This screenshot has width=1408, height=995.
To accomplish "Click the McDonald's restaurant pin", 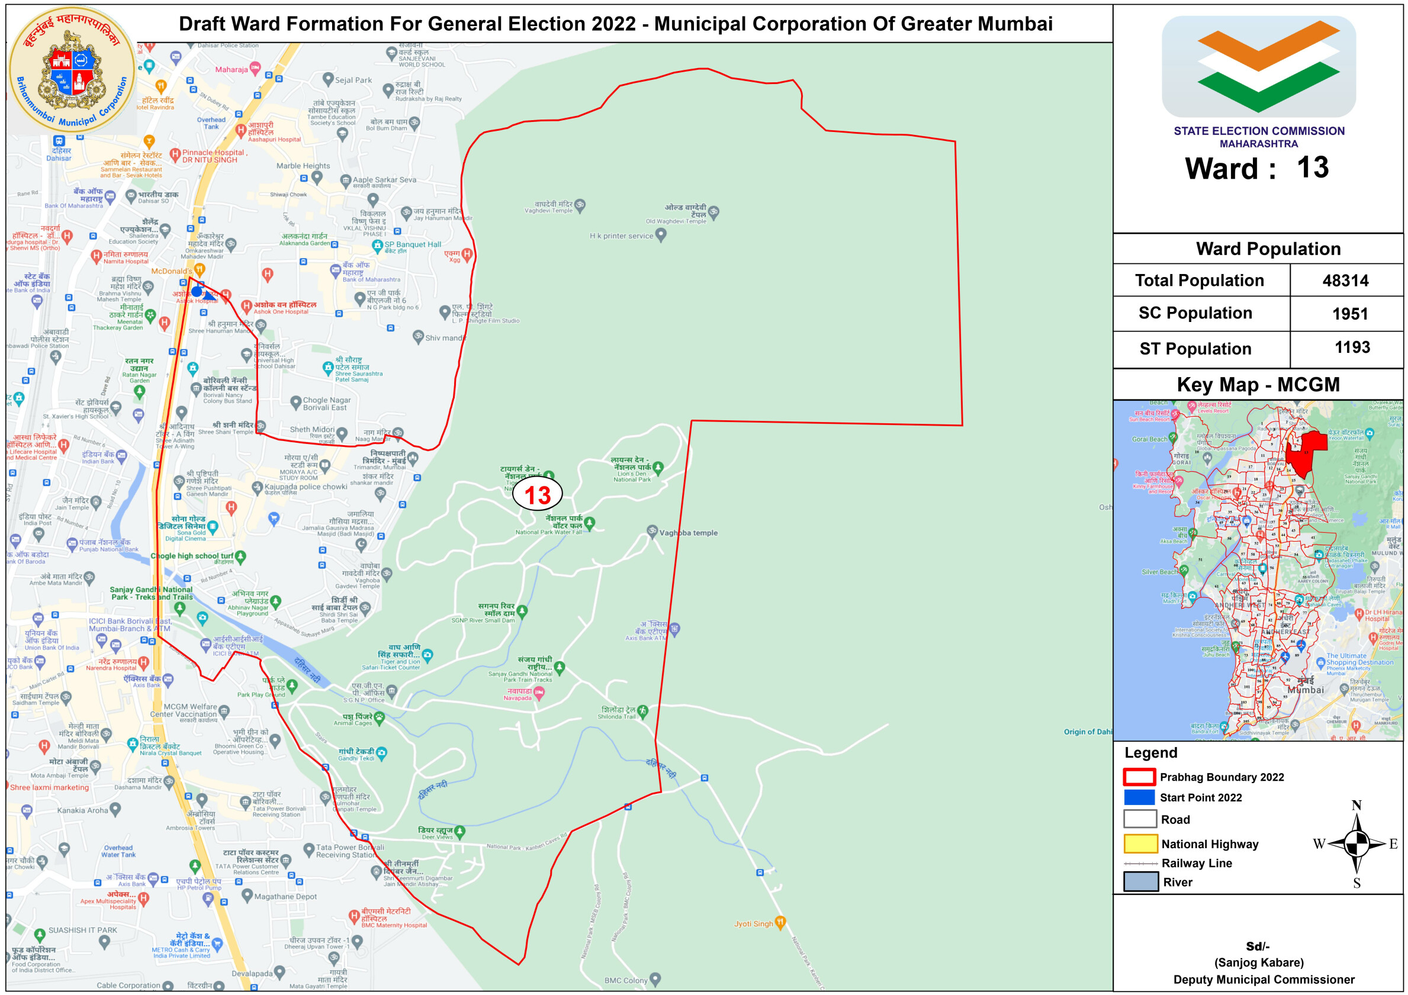I will click(x=200, y=270).
